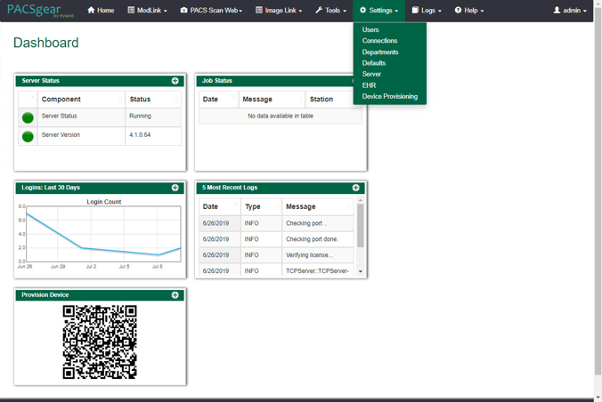This screenshot has height=402, width=602.
Task: Sort job table by Station column
Action: click(333, 100)
